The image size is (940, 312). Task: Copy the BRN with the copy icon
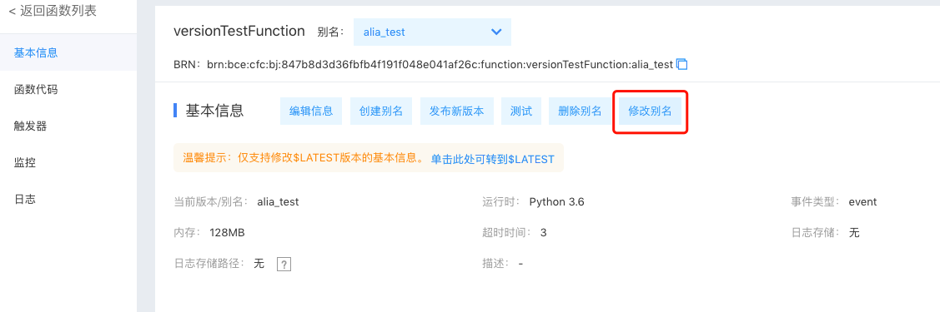pos(681,64)
